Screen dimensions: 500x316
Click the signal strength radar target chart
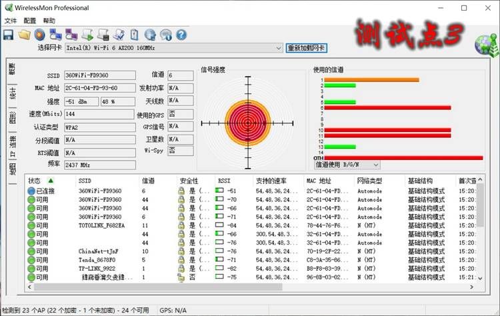(x=248, y=123)
